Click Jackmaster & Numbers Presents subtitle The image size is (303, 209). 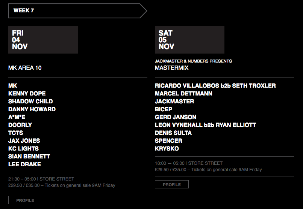[x=193, y=61]
